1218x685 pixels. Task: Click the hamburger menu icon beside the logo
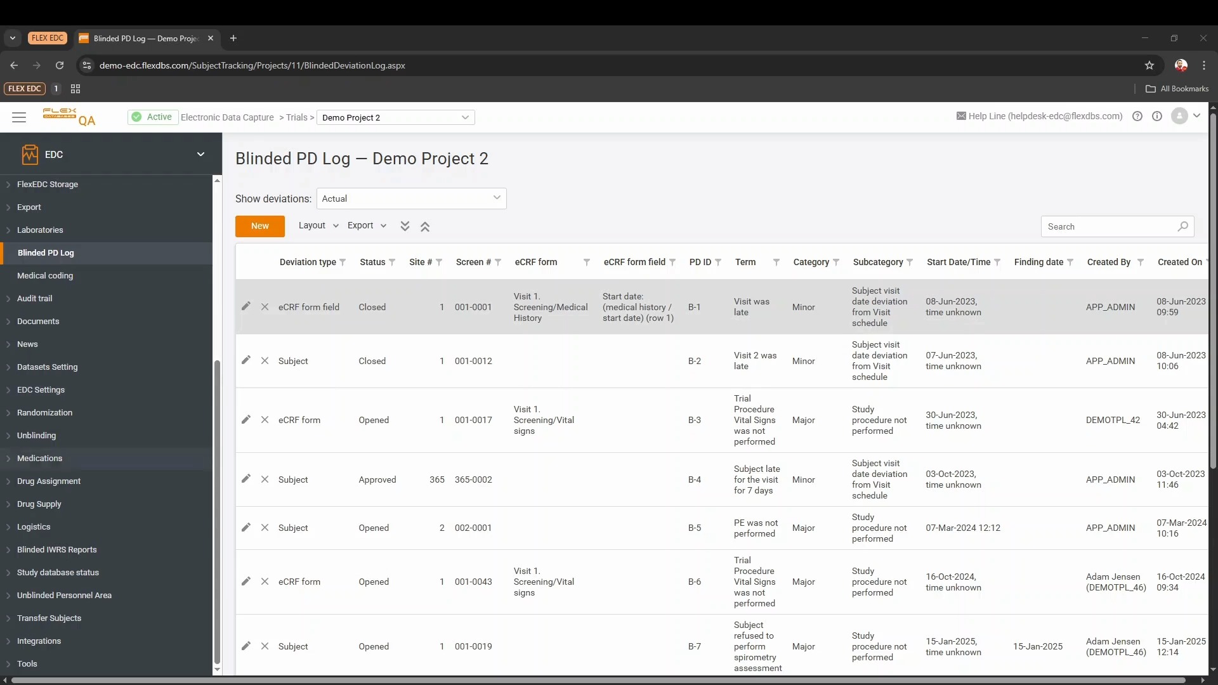click(x=19, y=117)
